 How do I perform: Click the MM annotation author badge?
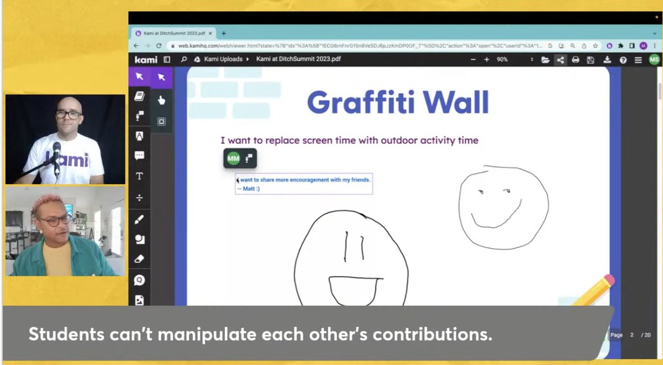234,159
